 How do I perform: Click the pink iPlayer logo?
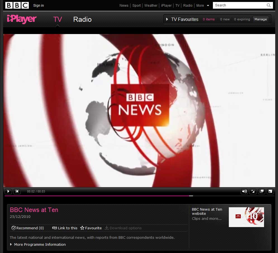point(22,19)
